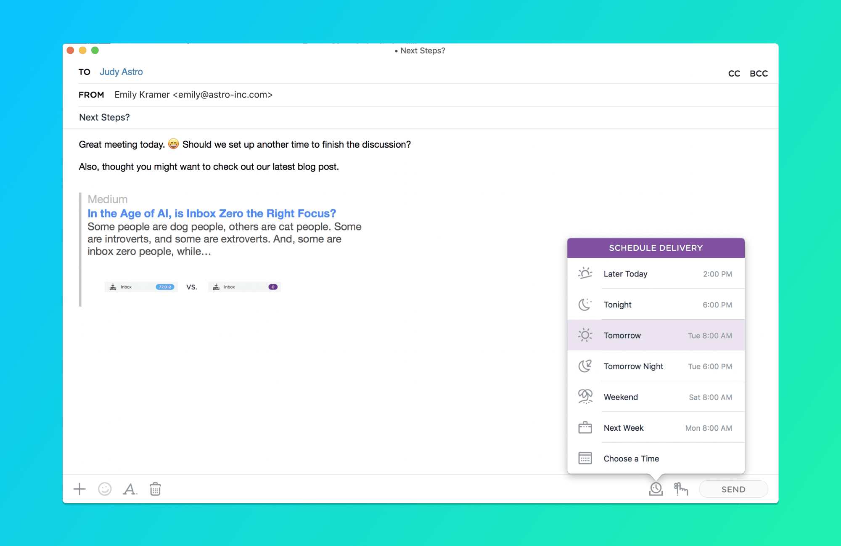Screen dimensions: 841x546
Task: Click the schedule delivery clock icon
Action: pos(656,489)
